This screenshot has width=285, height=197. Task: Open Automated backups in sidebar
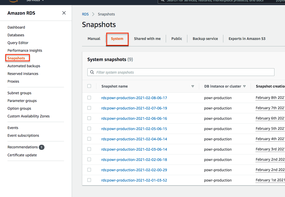pyautogui.click(x=24, y=66)
